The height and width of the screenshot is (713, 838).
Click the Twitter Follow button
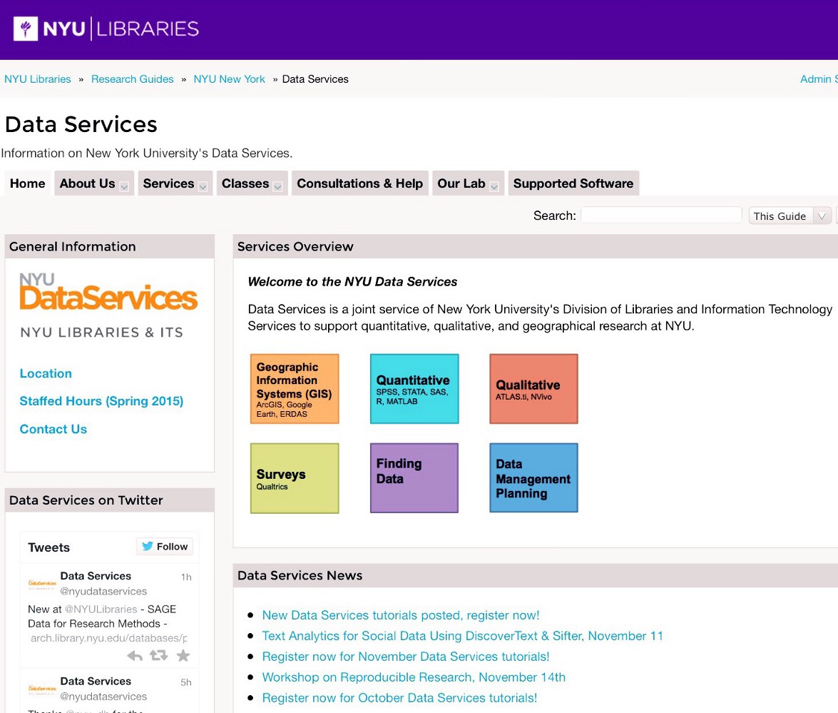pyautogui.click(x=165, y=547)
